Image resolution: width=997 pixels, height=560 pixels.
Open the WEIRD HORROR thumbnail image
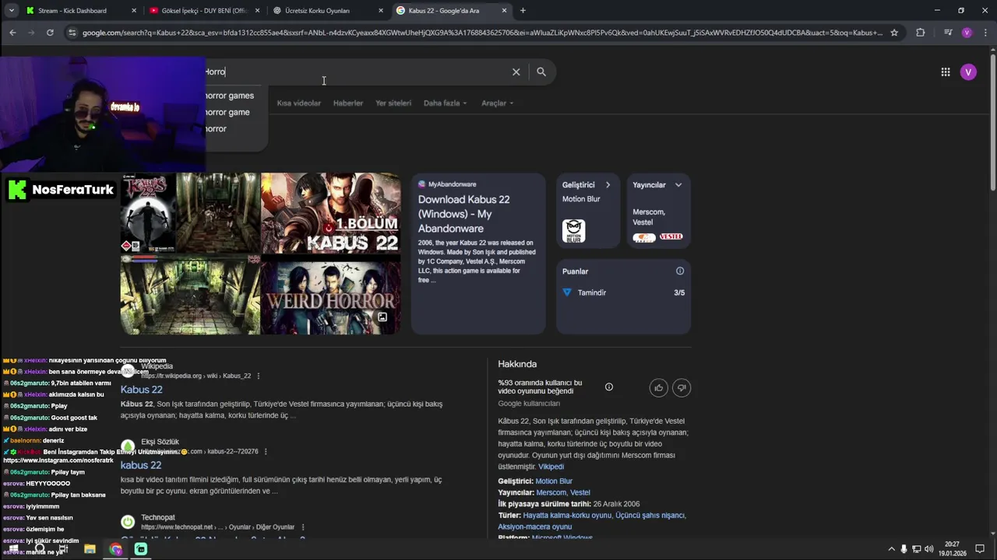coord(330,295)
